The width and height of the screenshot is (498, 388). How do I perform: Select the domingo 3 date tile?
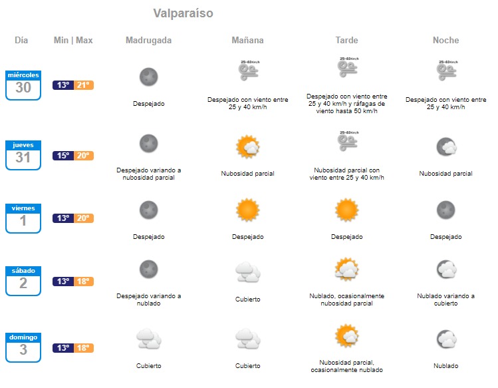(x=23, y=347)
